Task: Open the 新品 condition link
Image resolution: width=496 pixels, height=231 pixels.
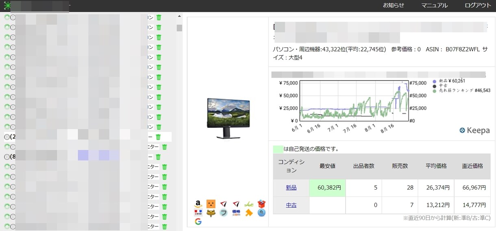Action: (x=291, y=188)
